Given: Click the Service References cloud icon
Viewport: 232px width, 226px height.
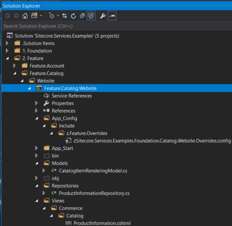Looking at the screenshot, I should [x=46, y=96].
